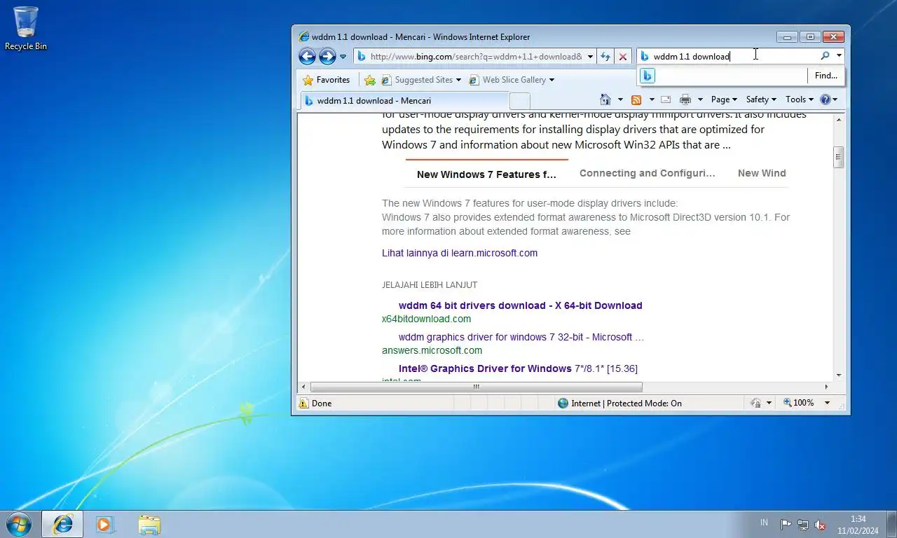The width and height of the screenshot is (897, 538).
Task: Click the vertical scrollbar thumb
Action: tap(838, 157)
